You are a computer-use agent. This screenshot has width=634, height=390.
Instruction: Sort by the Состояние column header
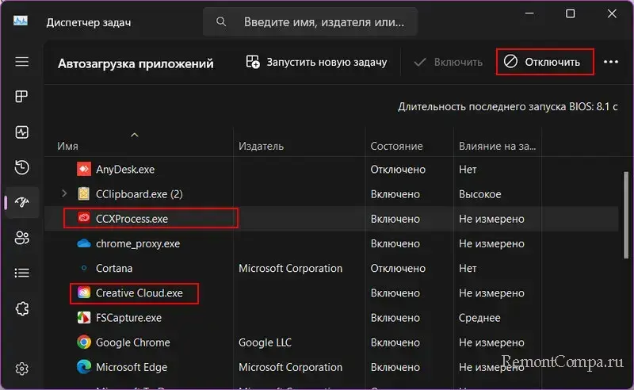396,147
